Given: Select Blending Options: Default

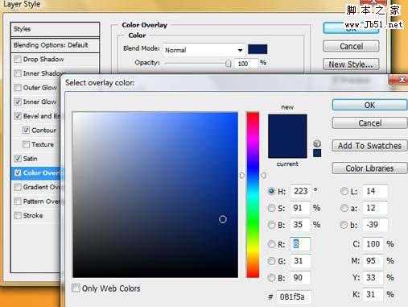Looking at the screenshot, I should [55, 45].
